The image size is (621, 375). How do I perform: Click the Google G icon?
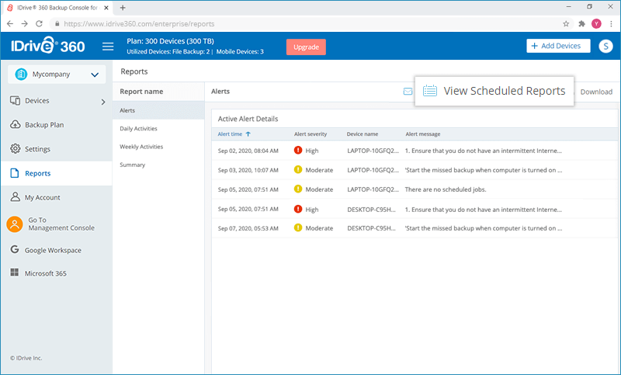pos(15,249)
